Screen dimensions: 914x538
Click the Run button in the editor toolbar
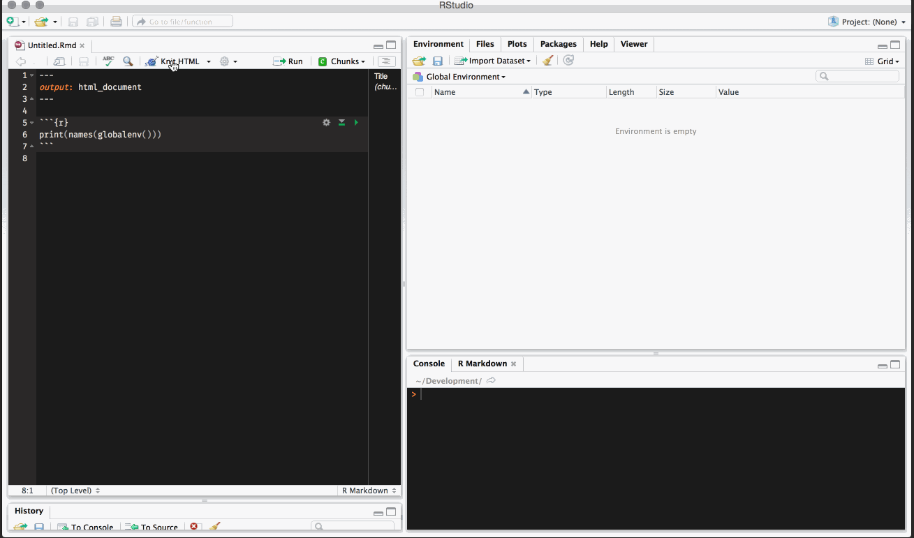click(x=288, y=61)
